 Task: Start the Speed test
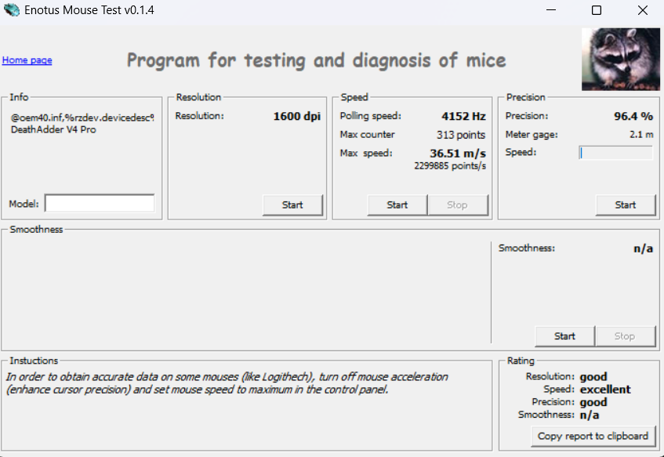pyautogui.click(x=397, y=205)
